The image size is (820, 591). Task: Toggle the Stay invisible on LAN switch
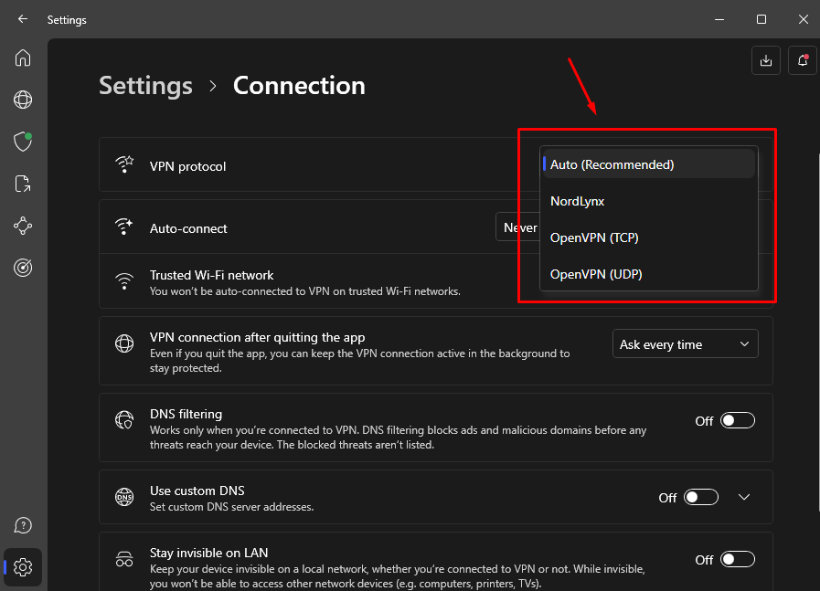pyautogui.click(x=738, y=560)
